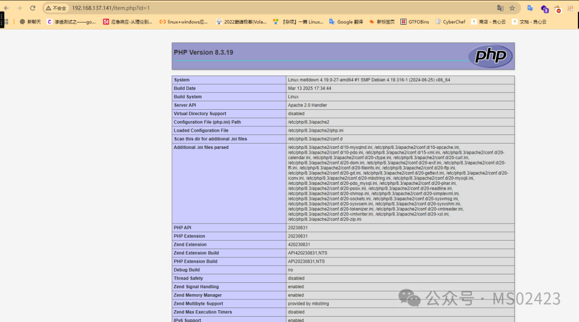Open the 文档 - 良心云 bookmark
579x322 pixels.
529,22
